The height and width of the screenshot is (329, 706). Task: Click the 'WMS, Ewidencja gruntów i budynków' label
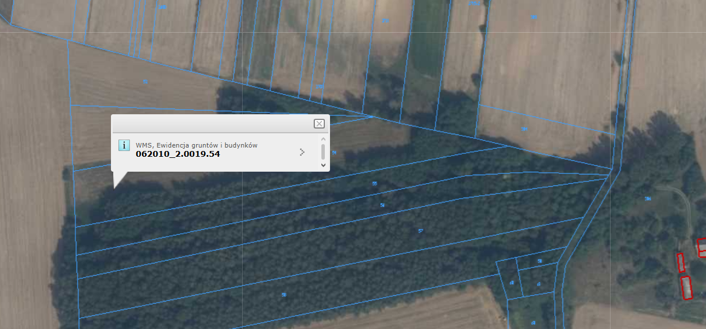click(196, 145)
